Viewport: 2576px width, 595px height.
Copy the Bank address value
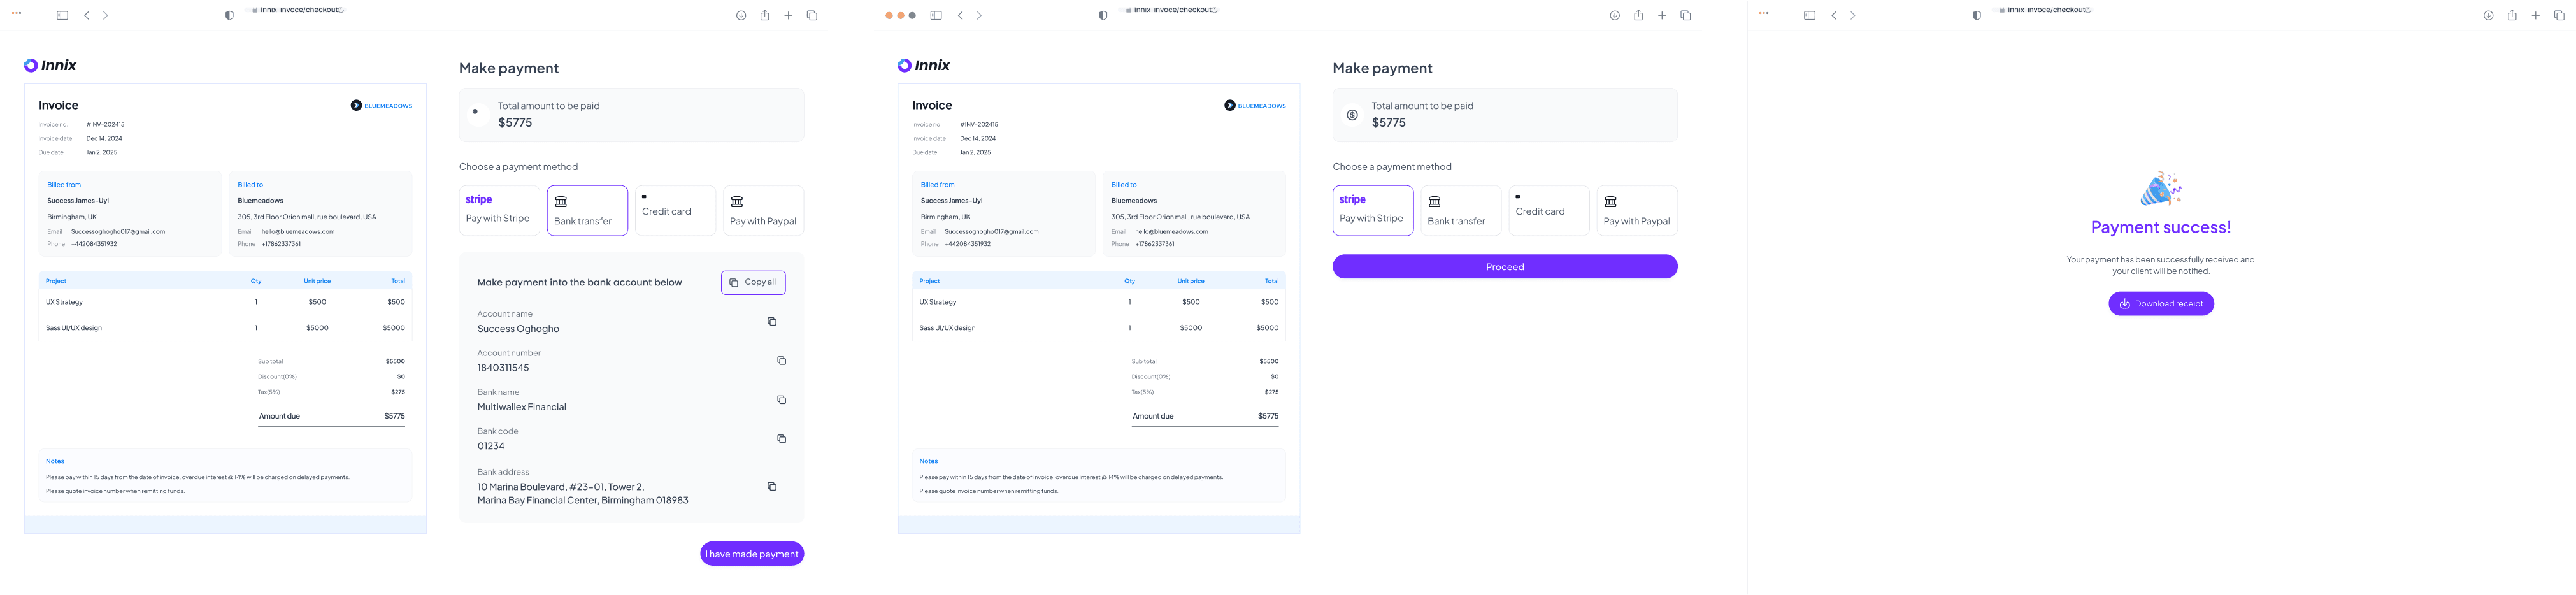point(771,487)
